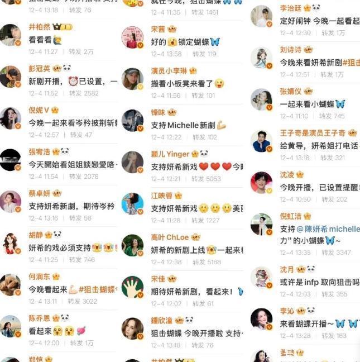Click the panda icon next to 沈月
360x362 pixels.
(x=311, y=269)
